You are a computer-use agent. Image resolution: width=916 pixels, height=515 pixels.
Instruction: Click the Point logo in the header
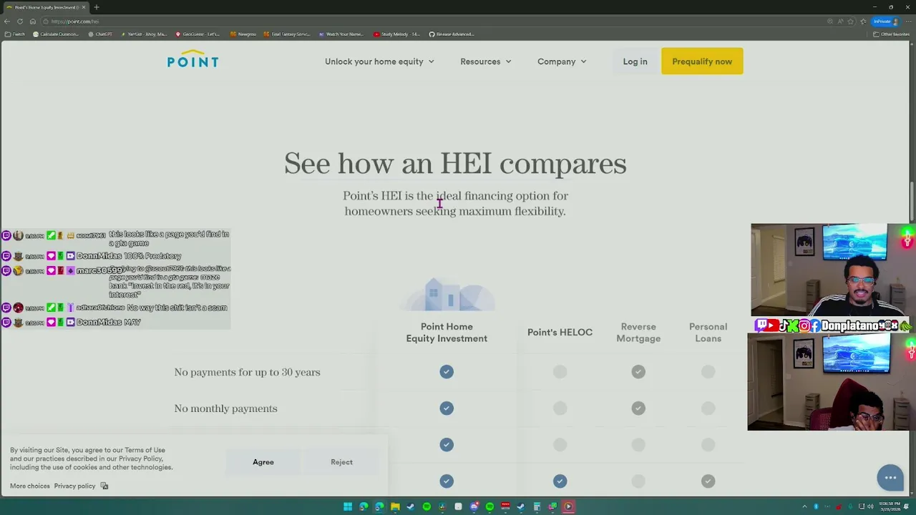[193, 59]
